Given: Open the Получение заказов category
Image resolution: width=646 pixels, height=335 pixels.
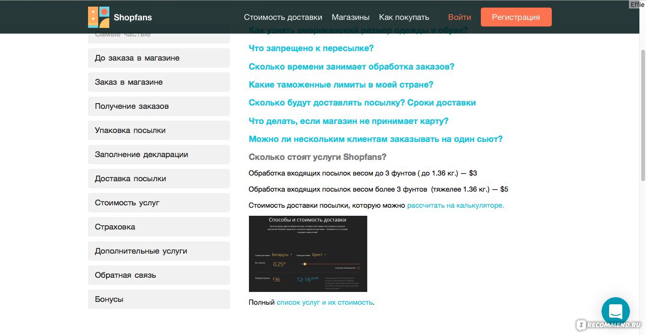Looking at the screenshot, I should [159, 106].
